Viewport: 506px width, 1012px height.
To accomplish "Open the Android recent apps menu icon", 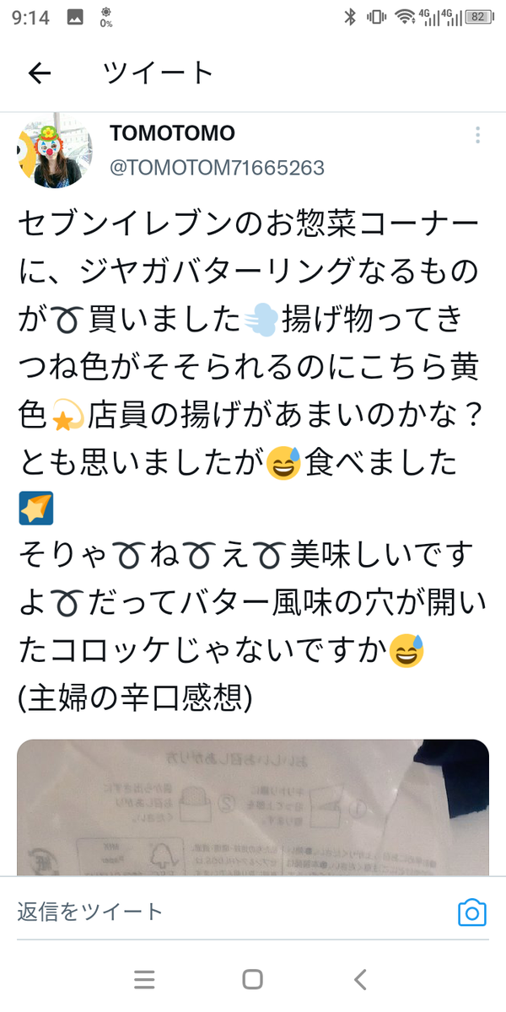I will coord(144,979).
